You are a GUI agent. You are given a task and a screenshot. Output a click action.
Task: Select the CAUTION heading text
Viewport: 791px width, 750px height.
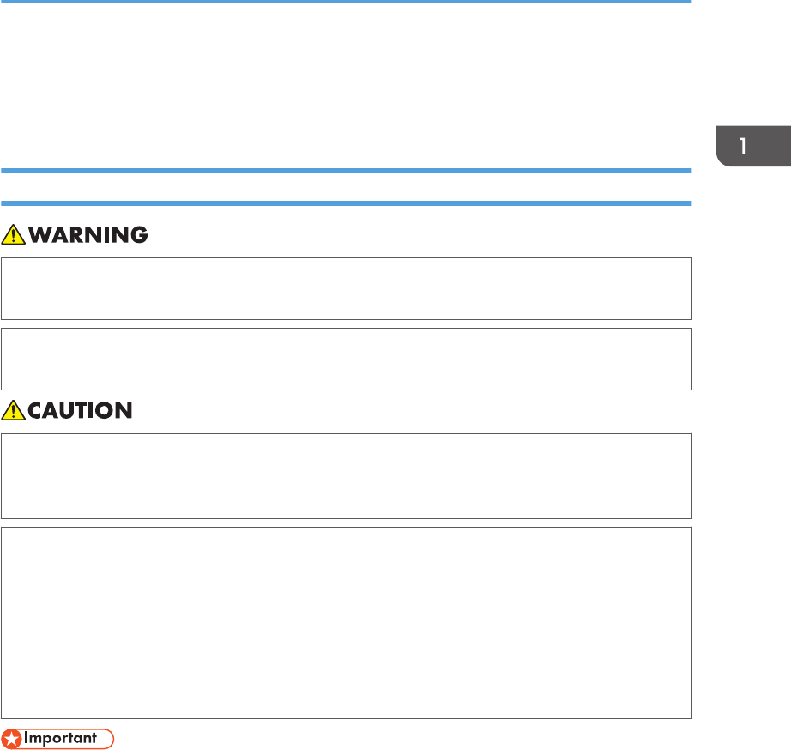point(80,410)
